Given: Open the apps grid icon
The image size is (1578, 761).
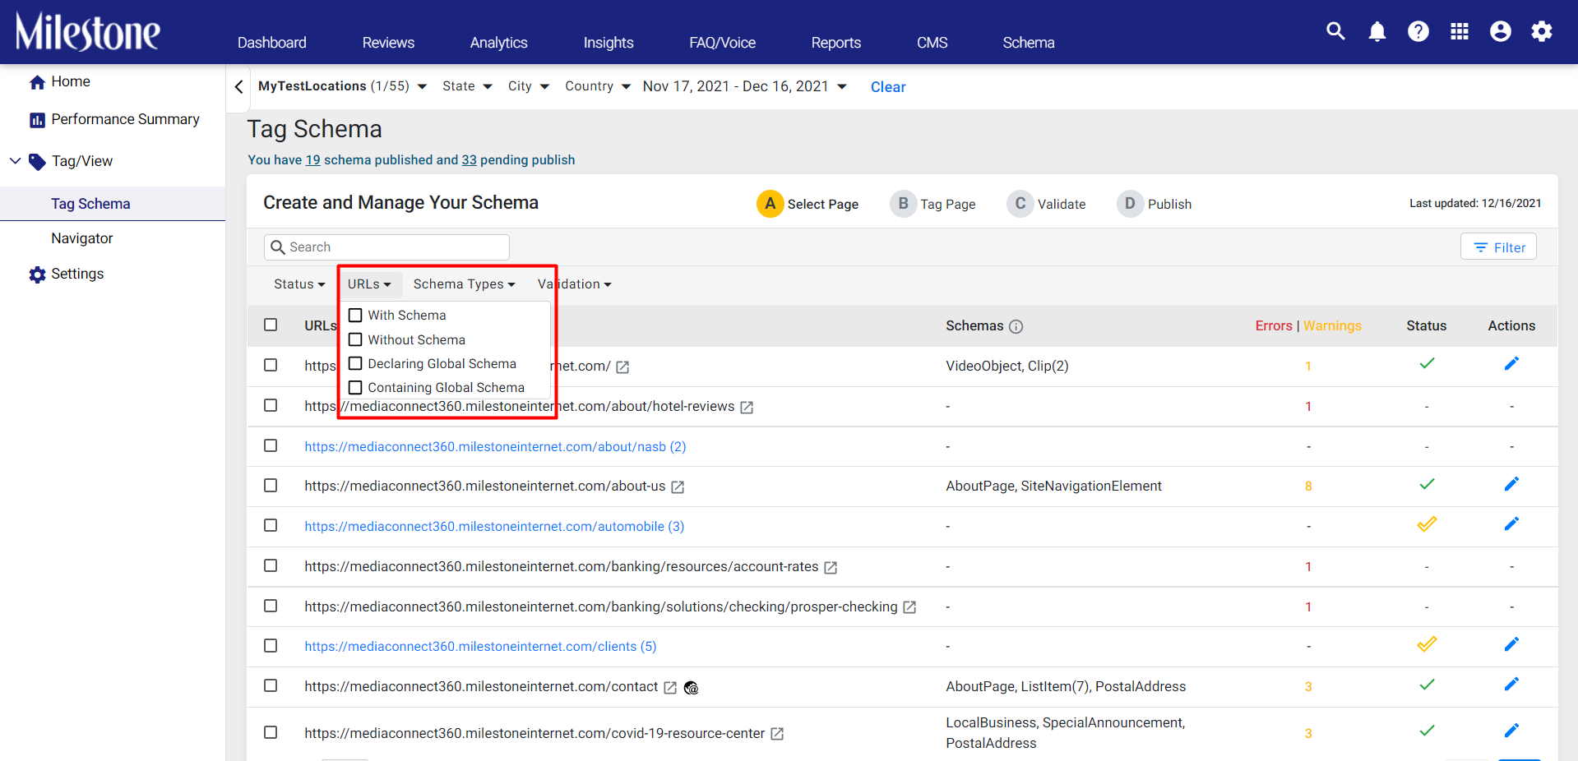Looking at the screenshot, I should pyautogui.click(x=1459, y=31).
